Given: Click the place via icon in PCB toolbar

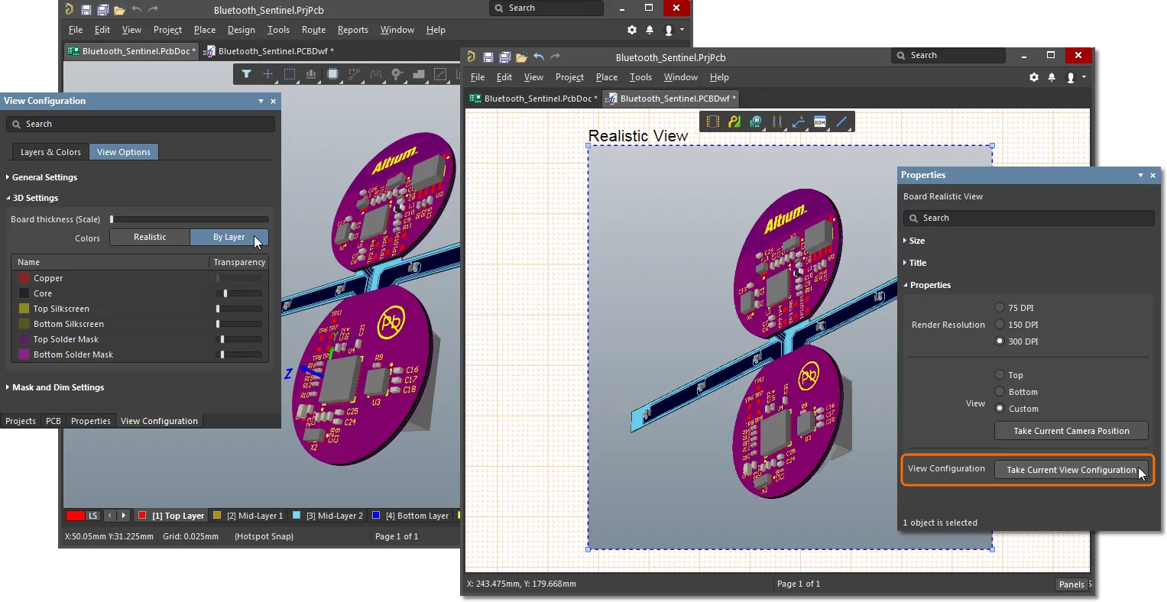Looking at the screenshot, I should (x=397, y=74).
